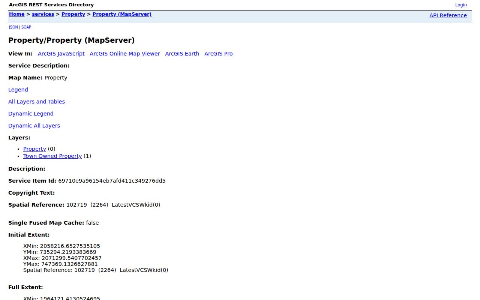Open the services breadcrumb link
The width and height of the screenshot is (480, 300).
click(43, 14)
